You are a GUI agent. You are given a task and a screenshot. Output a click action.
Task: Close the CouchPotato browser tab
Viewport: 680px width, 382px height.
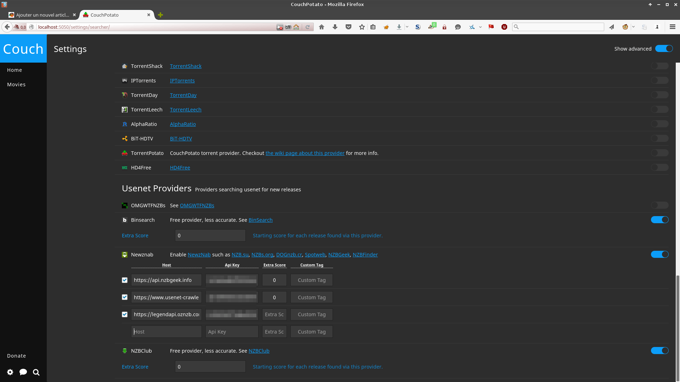click(149, 15)
